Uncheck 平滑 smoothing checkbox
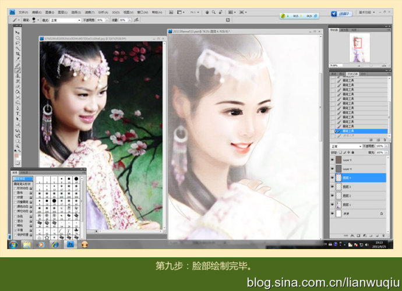The image size is (402, 291). point(15,230)
